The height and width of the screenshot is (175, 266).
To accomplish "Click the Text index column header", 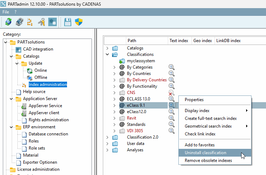I will pyautogui.click(x=179, y=41).
